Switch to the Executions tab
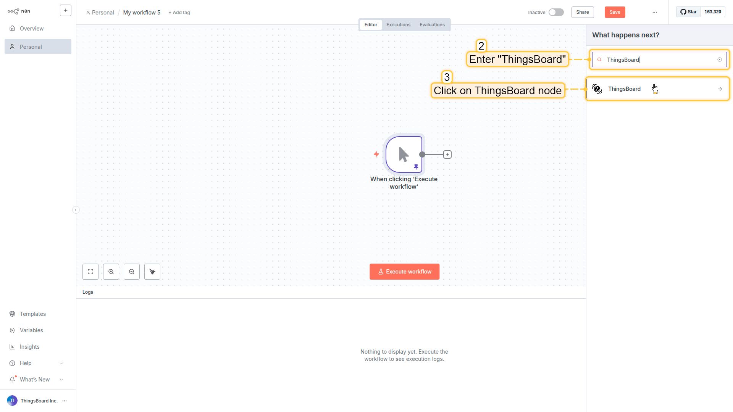The image size is (733, 412). [x=398, y=25]
